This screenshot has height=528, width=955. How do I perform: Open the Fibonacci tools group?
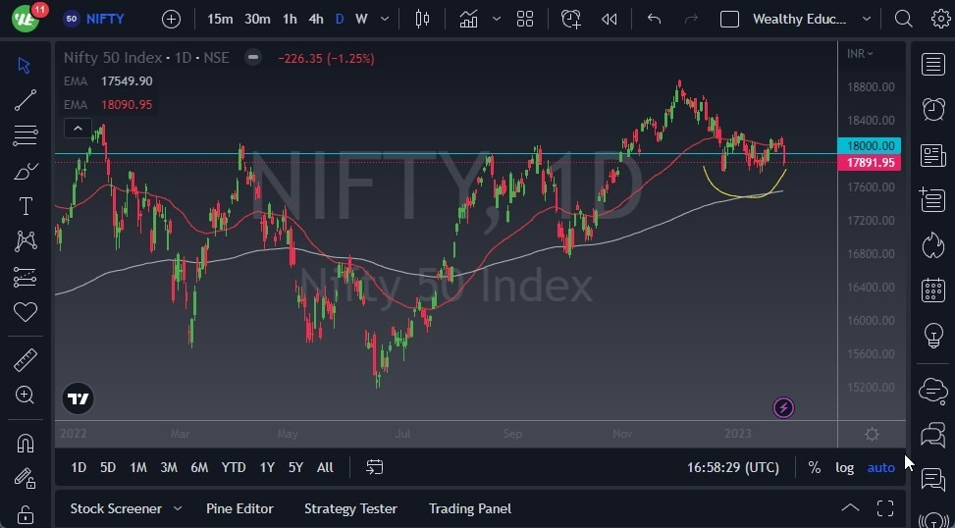tap(25, 135)
